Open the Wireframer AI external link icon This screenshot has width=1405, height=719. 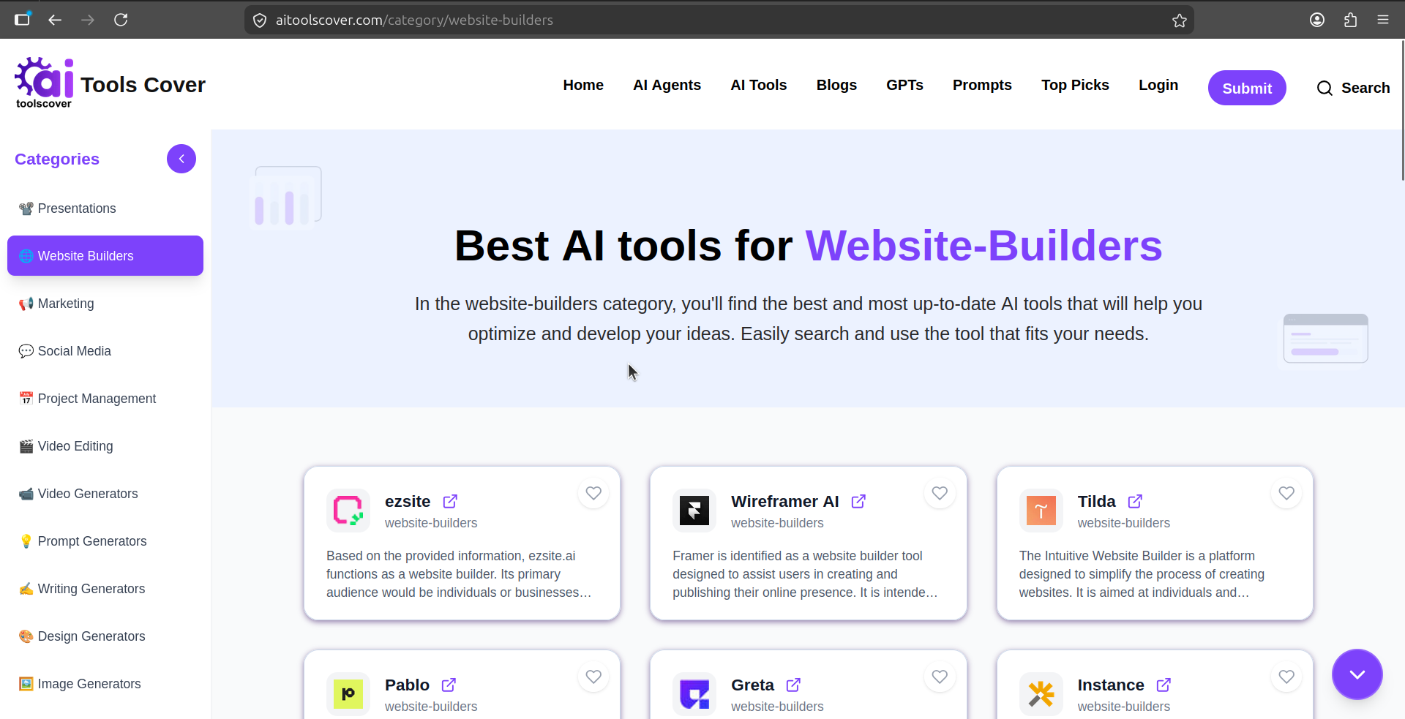[858, 501]
